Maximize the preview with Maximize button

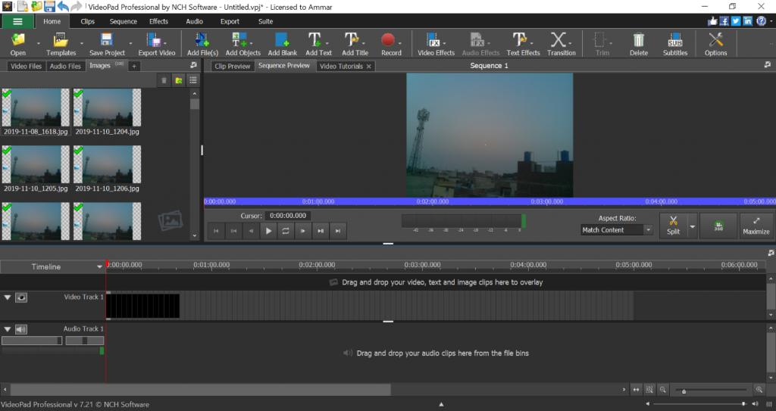(x=756, y=226)
